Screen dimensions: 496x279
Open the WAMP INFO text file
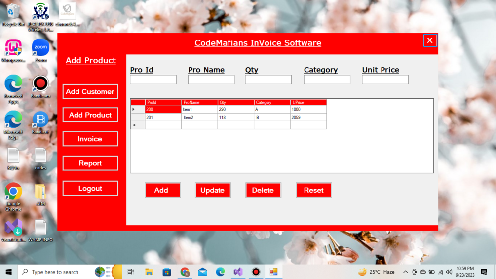coord(40,231)
